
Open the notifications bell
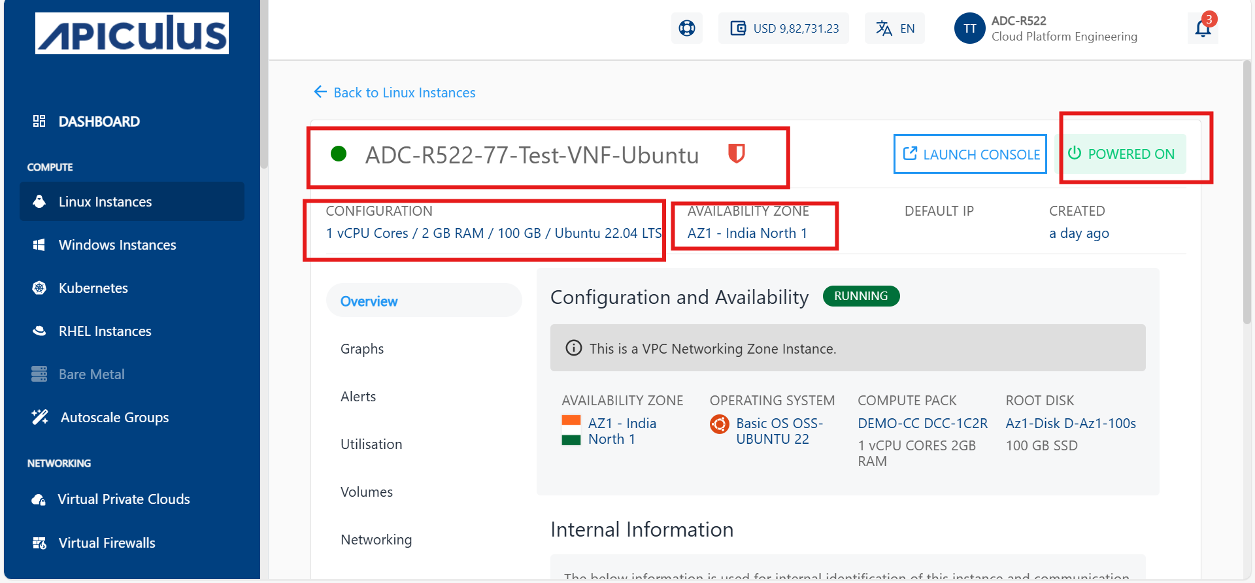tap(1203, 28)
